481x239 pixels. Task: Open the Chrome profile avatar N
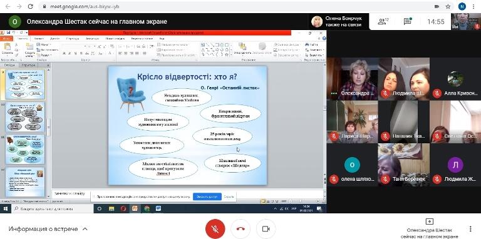pos(462,6)
